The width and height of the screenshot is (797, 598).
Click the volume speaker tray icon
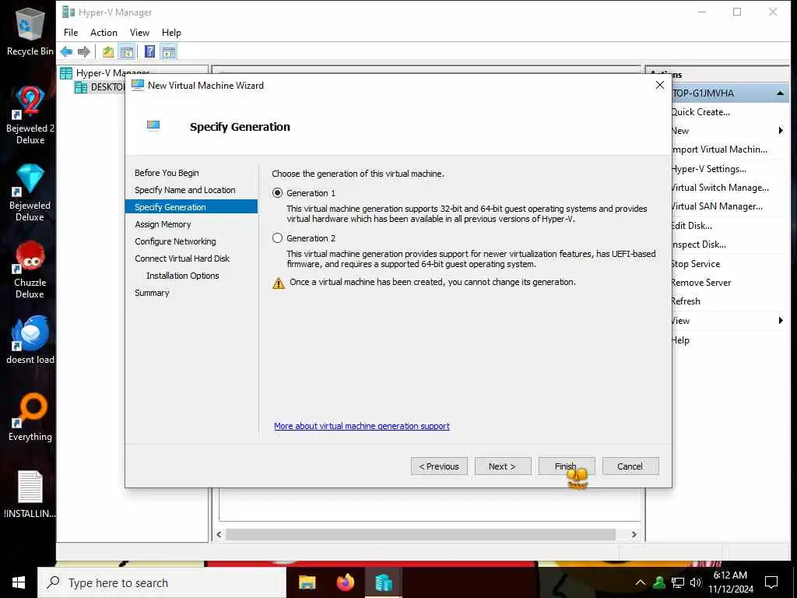click(696, 582)
